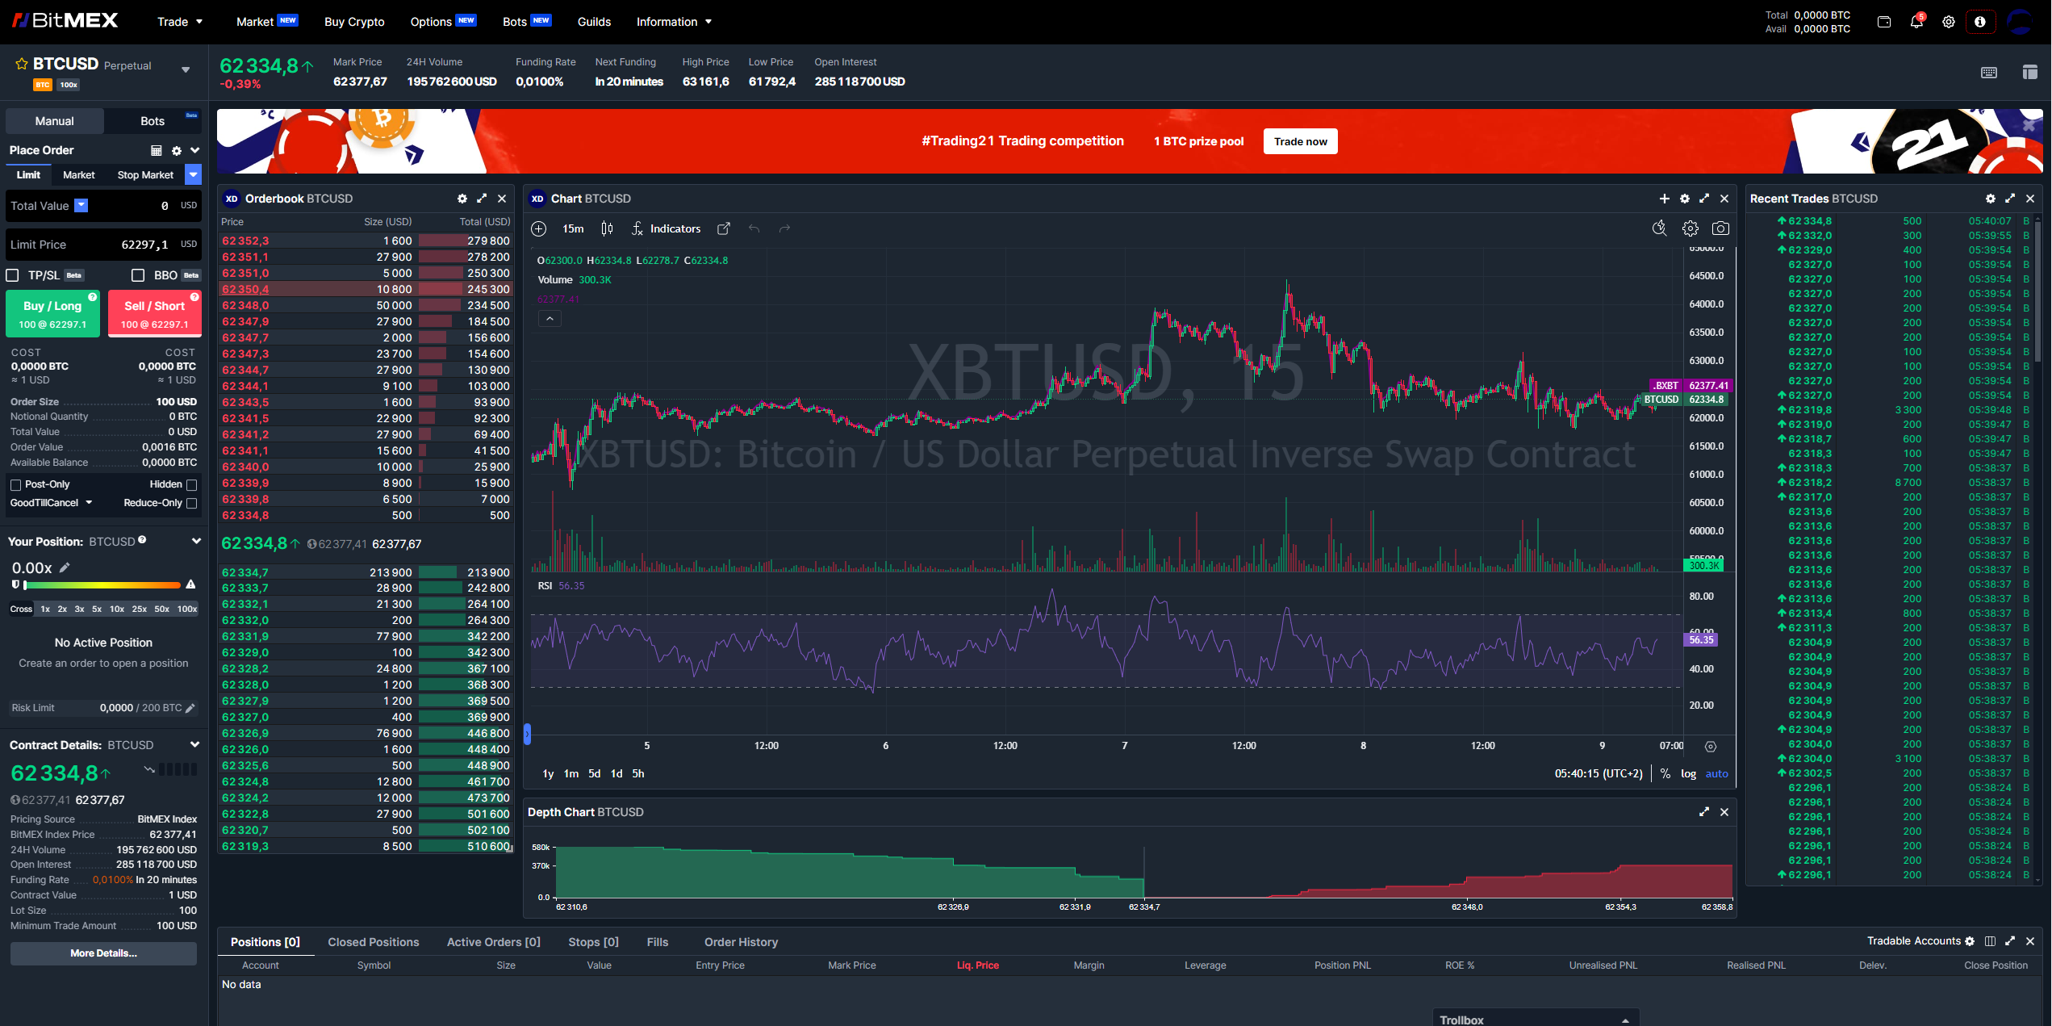Enable TP/SL checkbox

tap(13, 275)
